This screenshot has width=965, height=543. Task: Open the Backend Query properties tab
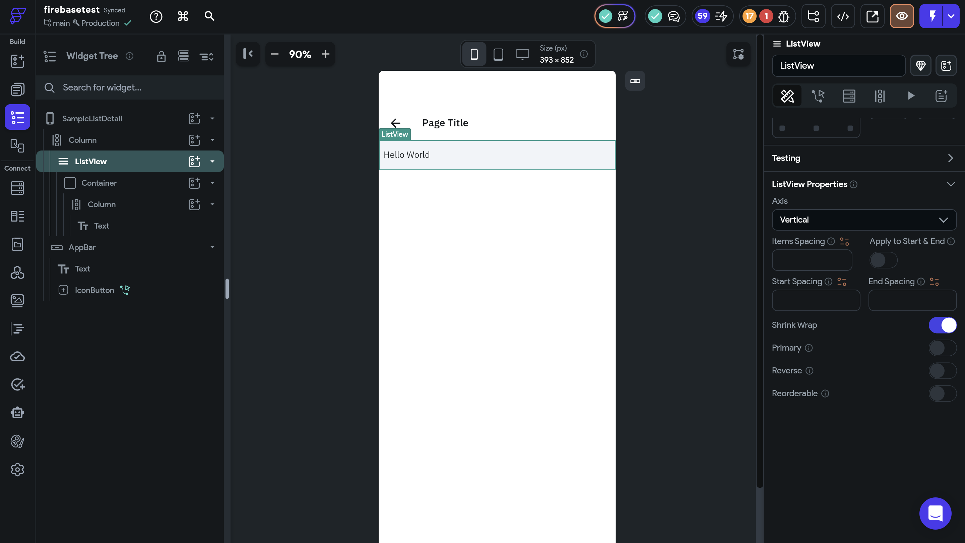coord(849,96)
